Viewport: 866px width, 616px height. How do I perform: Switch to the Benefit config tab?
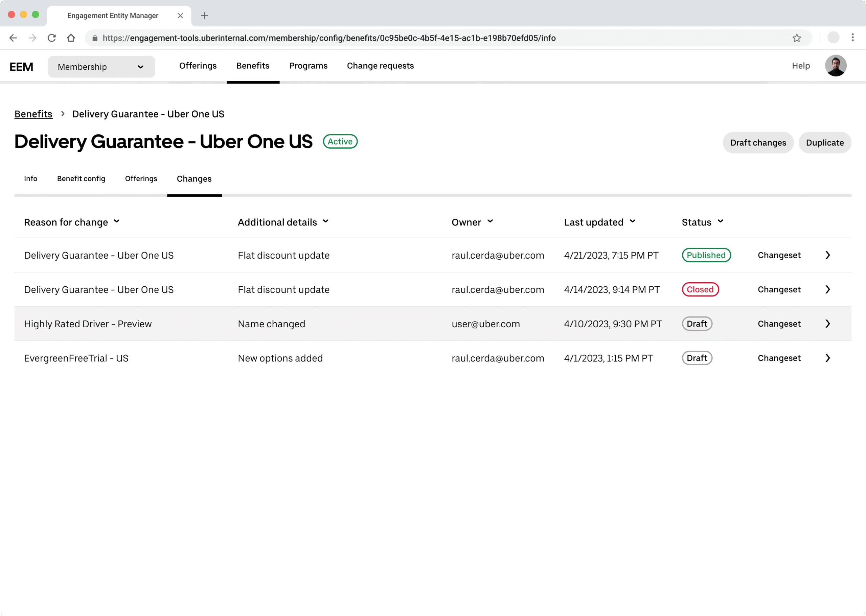[81, 179]
